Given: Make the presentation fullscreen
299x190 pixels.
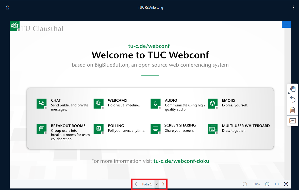Looking at the screenshot, I should (286, 184).
